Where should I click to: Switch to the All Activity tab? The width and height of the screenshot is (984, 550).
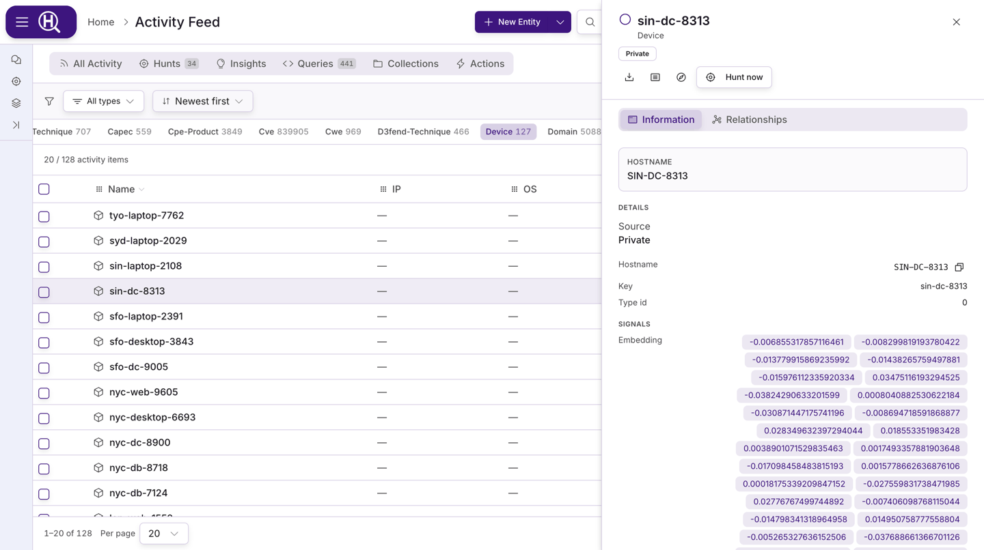pos(90,63)
